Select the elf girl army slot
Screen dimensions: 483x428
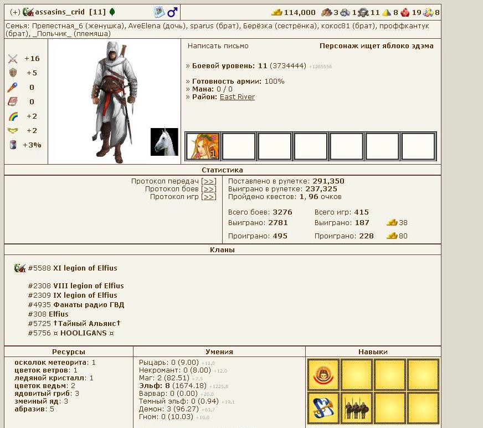(x=203, y=146)
